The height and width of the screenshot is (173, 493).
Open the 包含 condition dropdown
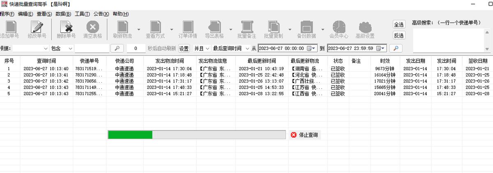62,48
